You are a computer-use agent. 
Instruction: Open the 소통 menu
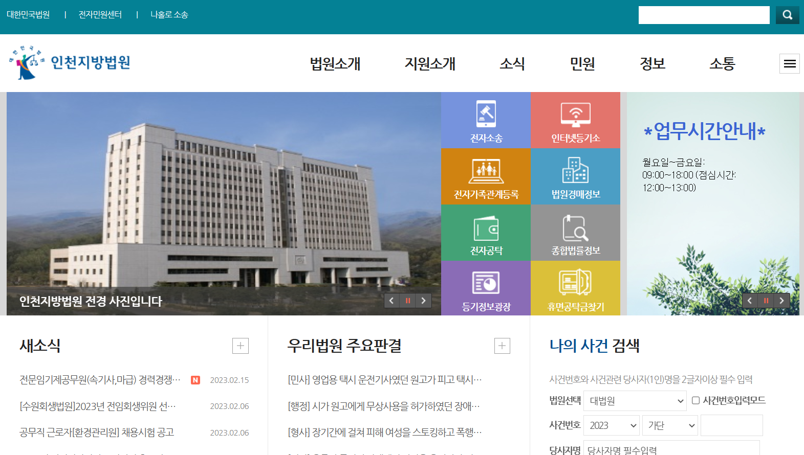click(x=722, y=64)
